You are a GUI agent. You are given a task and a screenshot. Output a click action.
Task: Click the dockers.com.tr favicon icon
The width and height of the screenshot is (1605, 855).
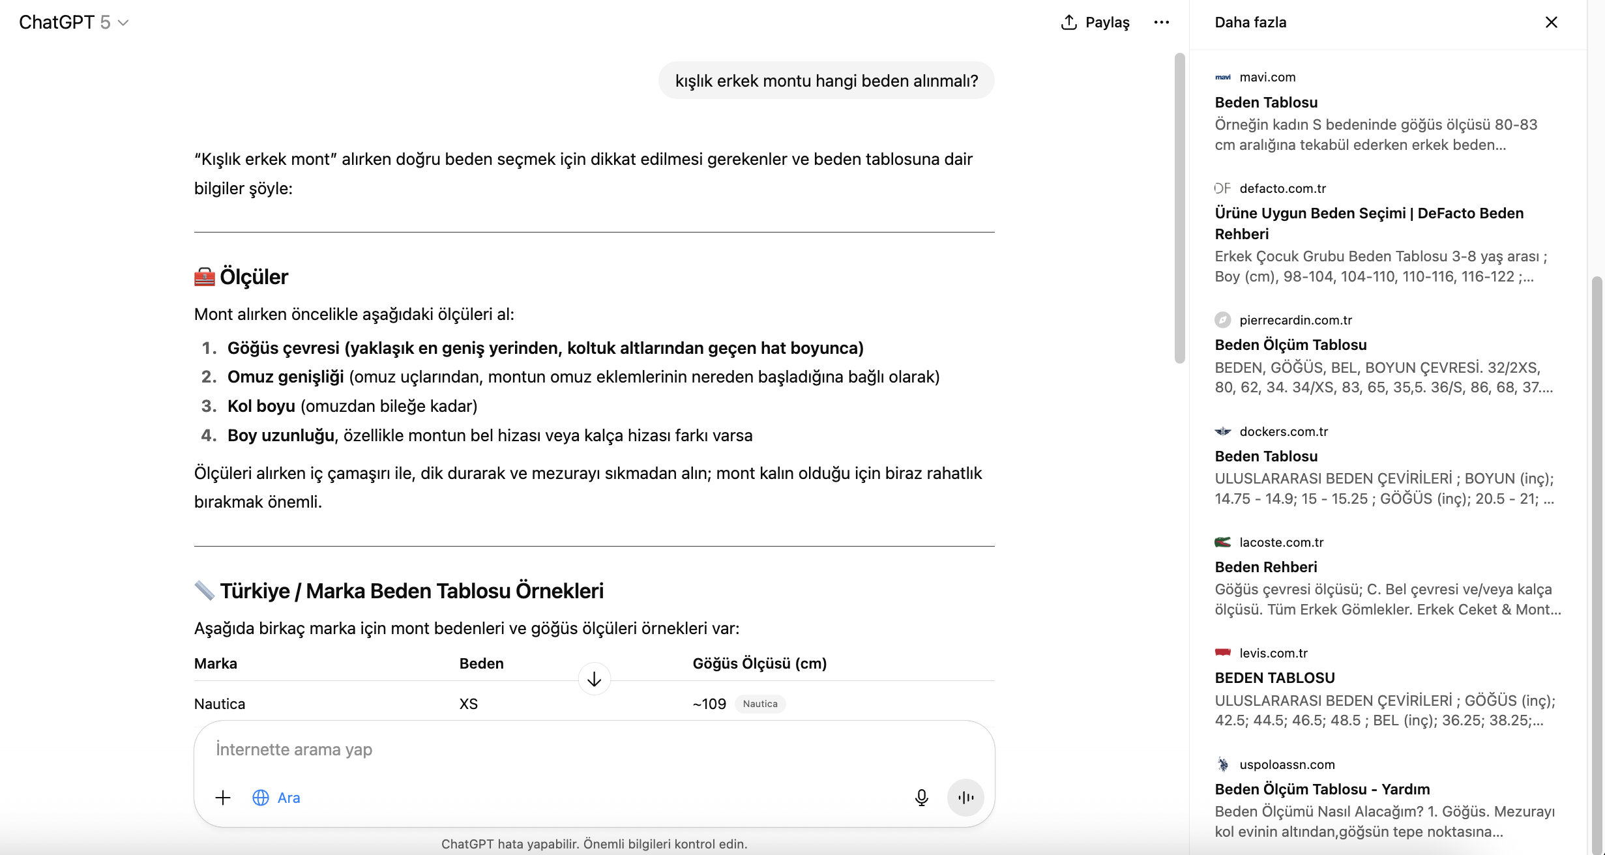click(x=1223, y=431)
